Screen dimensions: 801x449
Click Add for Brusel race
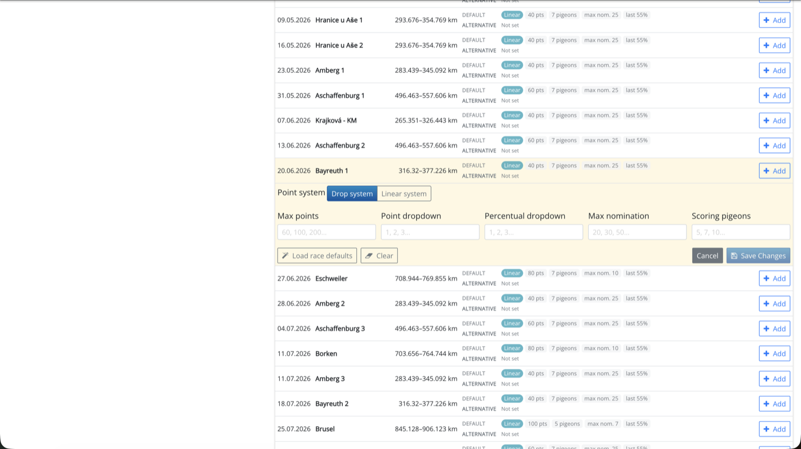coord(774,429)
